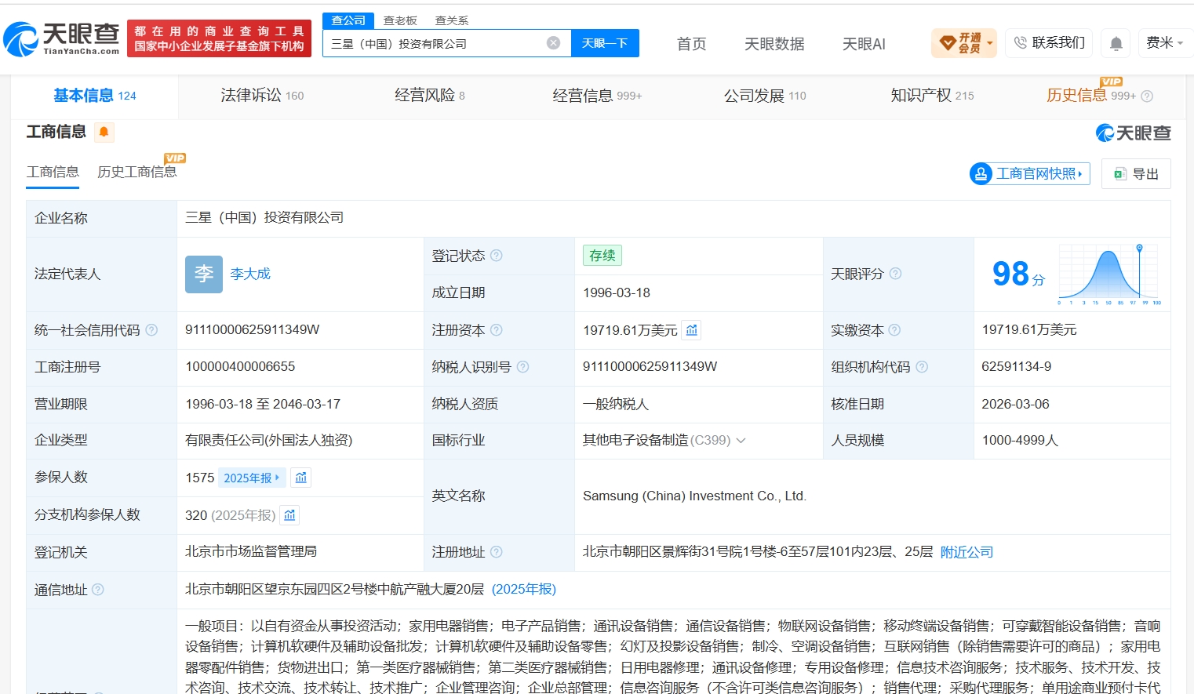Open the chart icon next to 注册资本 value
The width and height of the screenshot is (1194, 694).
(691, 330)
